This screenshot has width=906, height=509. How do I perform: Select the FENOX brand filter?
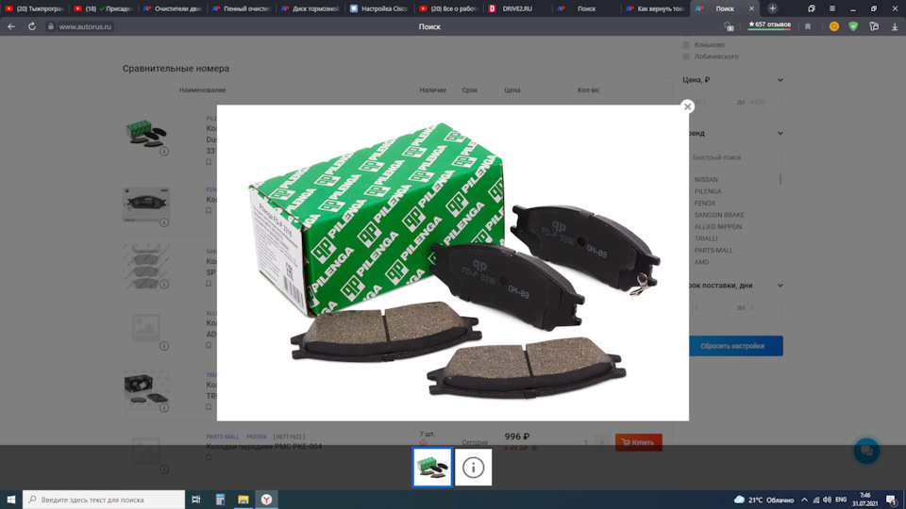coord(705,204)
